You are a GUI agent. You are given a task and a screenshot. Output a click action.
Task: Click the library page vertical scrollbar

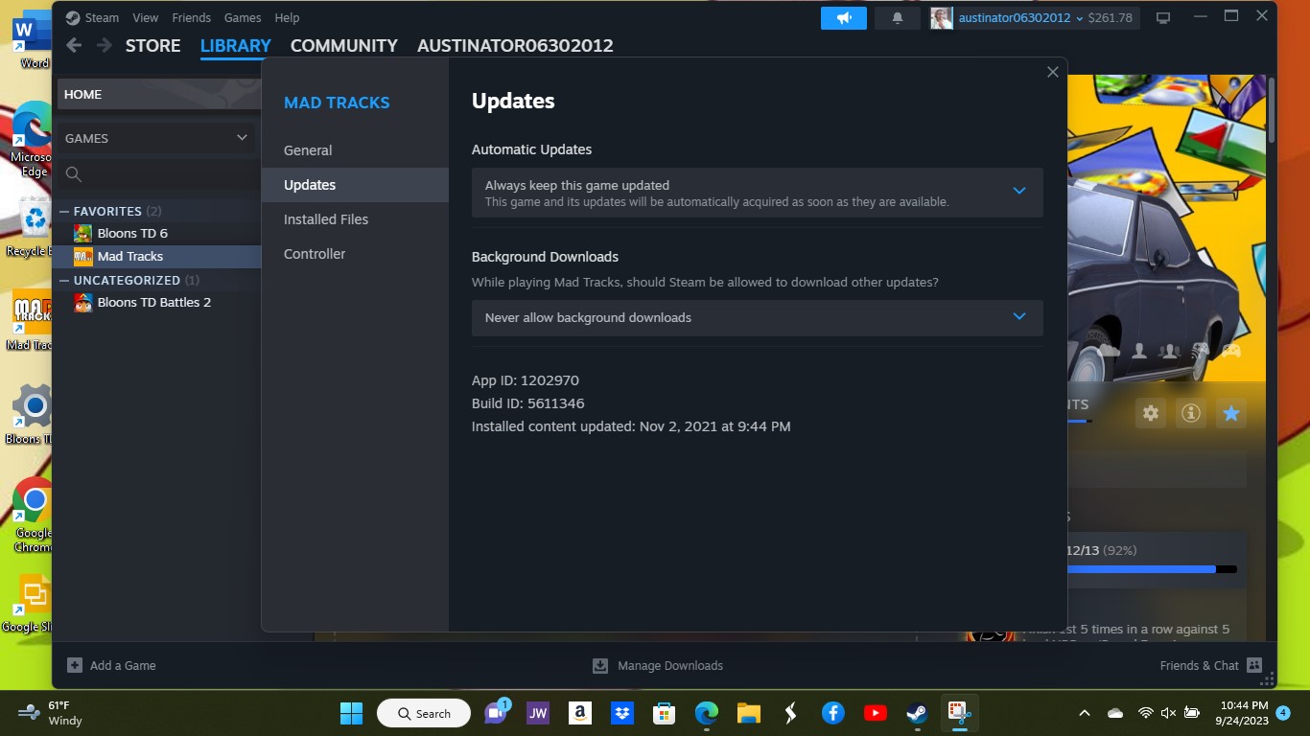click(1272, 109)
